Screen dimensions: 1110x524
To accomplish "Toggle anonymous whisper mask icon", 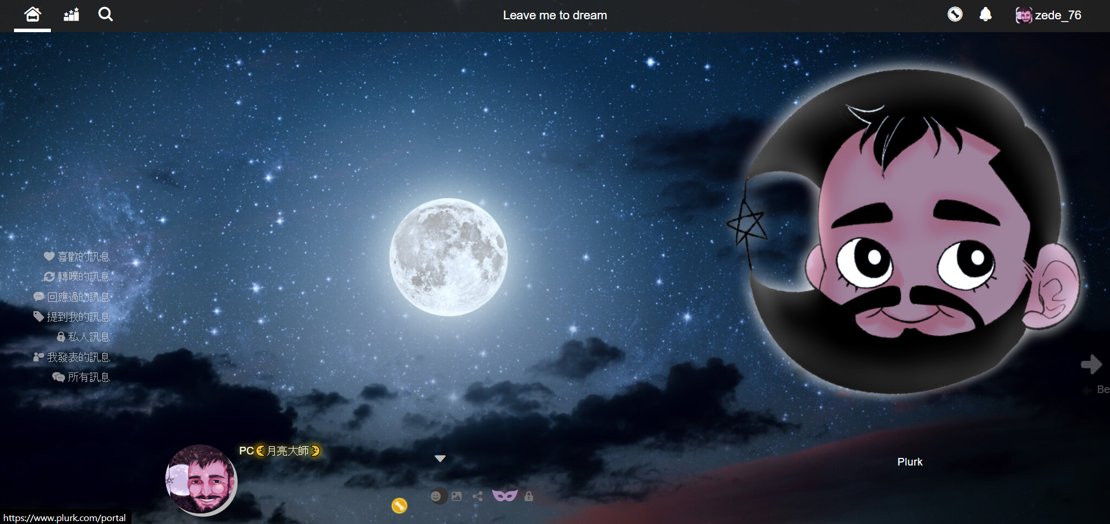I will coord(504,496).
